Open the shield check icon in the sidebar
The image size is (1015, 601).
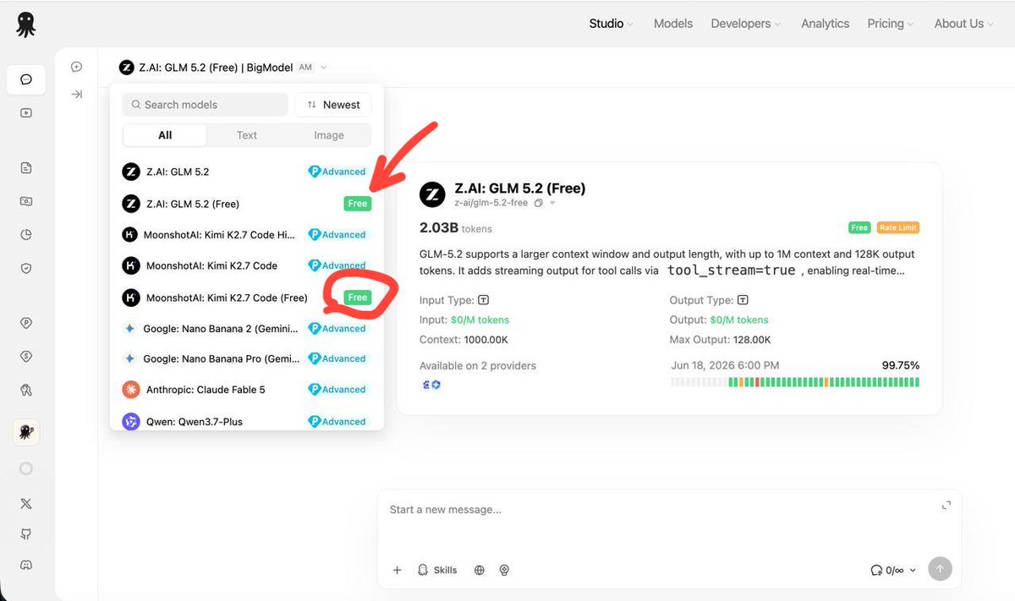[26, 268]
